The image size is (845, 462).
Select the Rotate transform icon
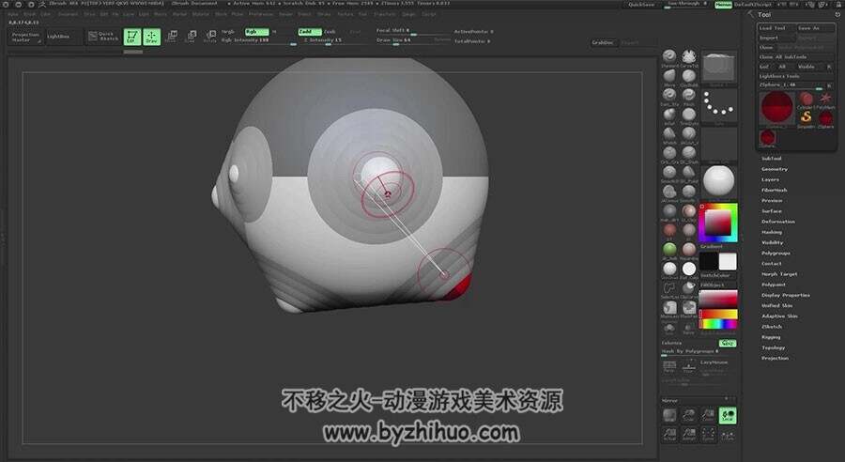(x=210, y=37)
